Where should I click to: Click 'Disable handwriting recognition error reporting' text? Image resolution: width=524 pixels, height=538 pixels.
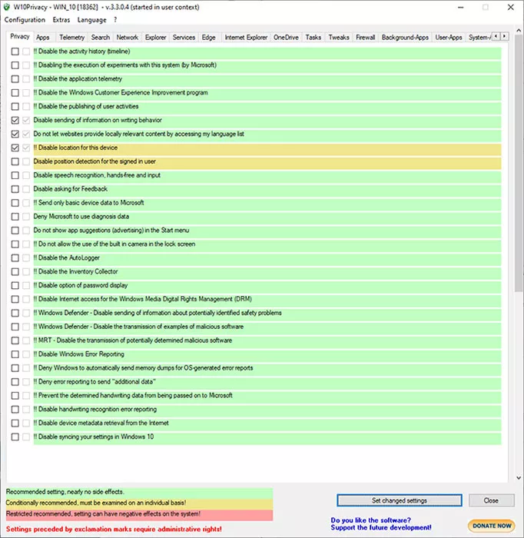coord(95,409)
